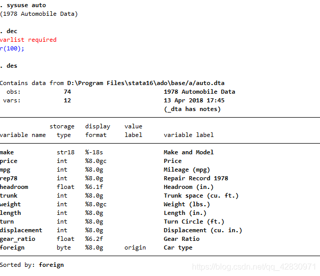The height and width of the screenshot is (276, 320).
Task: Click the 'sysuse auto' command line
Action: tap(26, 5)
